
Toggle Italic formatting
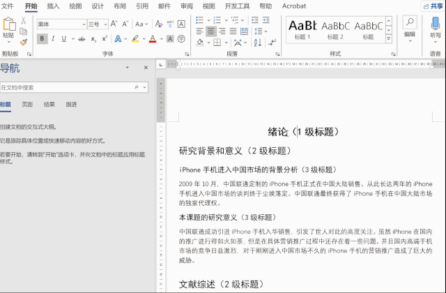click(53, 39)
